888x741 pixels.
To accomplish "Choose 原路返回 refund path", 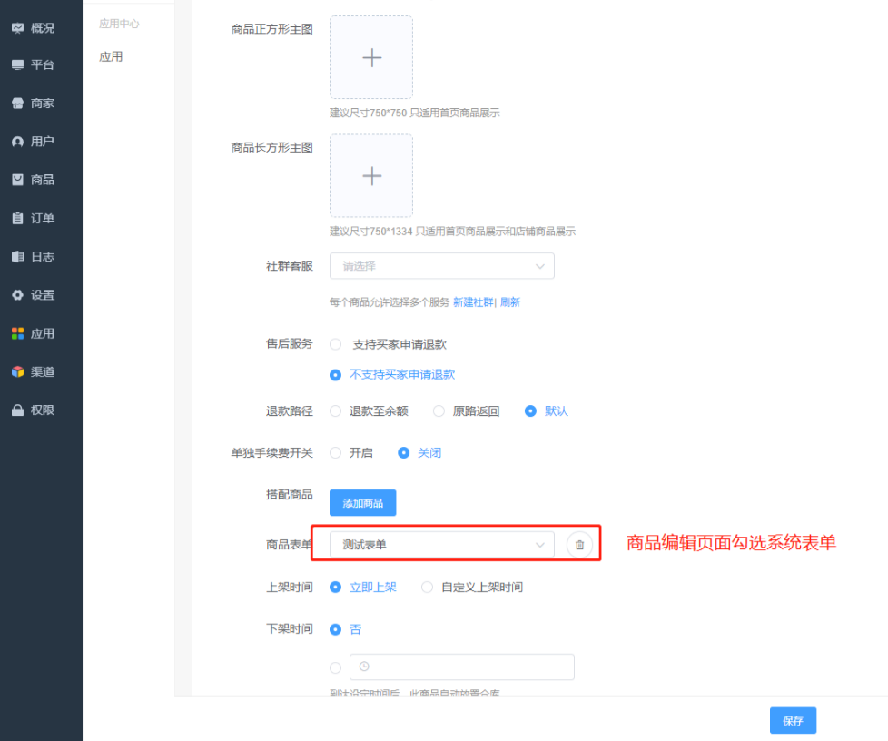I will tap(439, 411).
